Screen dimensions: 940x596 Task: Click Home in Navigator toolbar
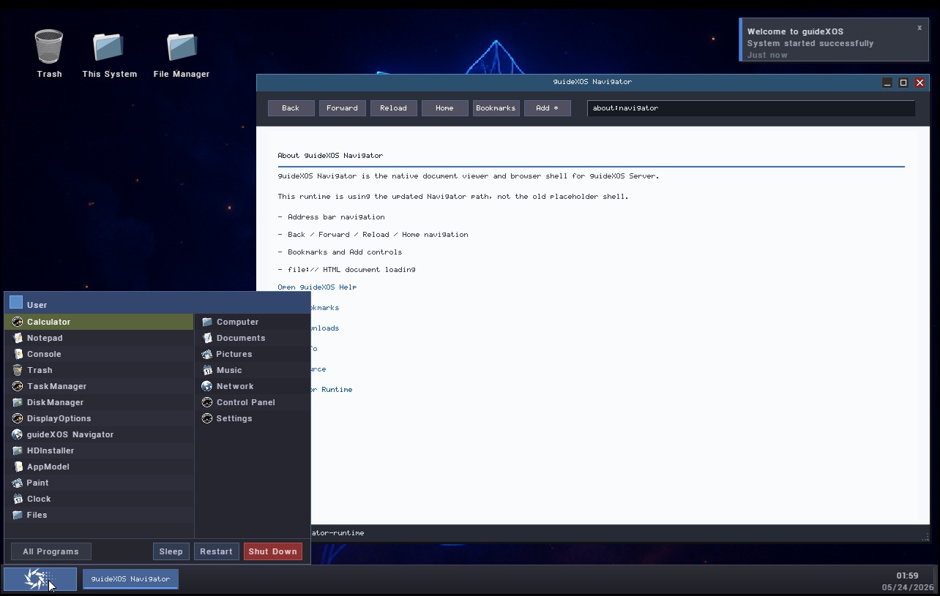(x=444, y=108)
